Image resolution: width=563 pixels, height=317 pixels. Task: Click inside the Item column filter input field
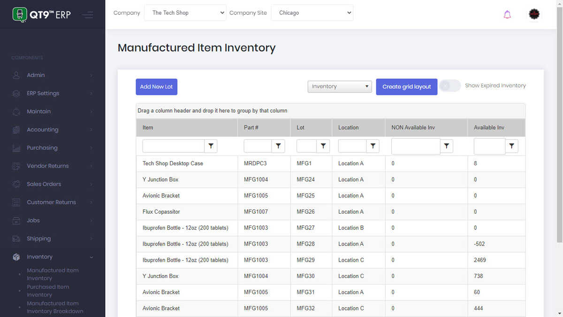(x=173, y=146)
